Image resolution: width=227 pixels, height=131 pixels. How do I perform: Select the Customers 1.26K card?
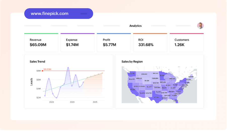tap(186, 42)
